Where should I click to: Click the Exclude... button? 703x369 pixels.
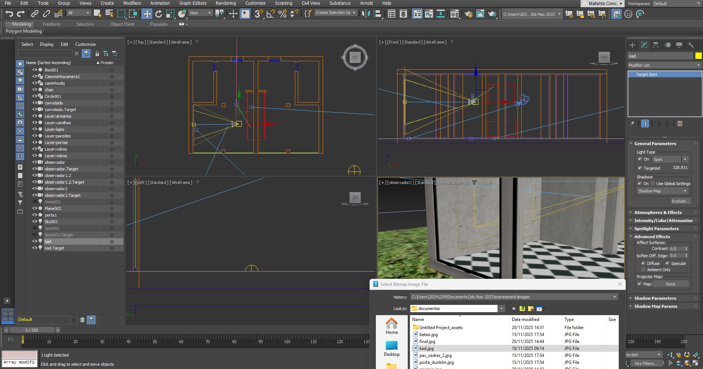point(681,201)
